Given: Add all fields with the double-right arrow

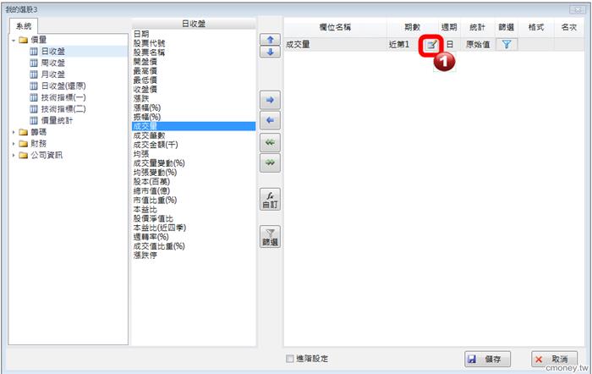Looking at the screenshot, I should click(x=270, y=162).
